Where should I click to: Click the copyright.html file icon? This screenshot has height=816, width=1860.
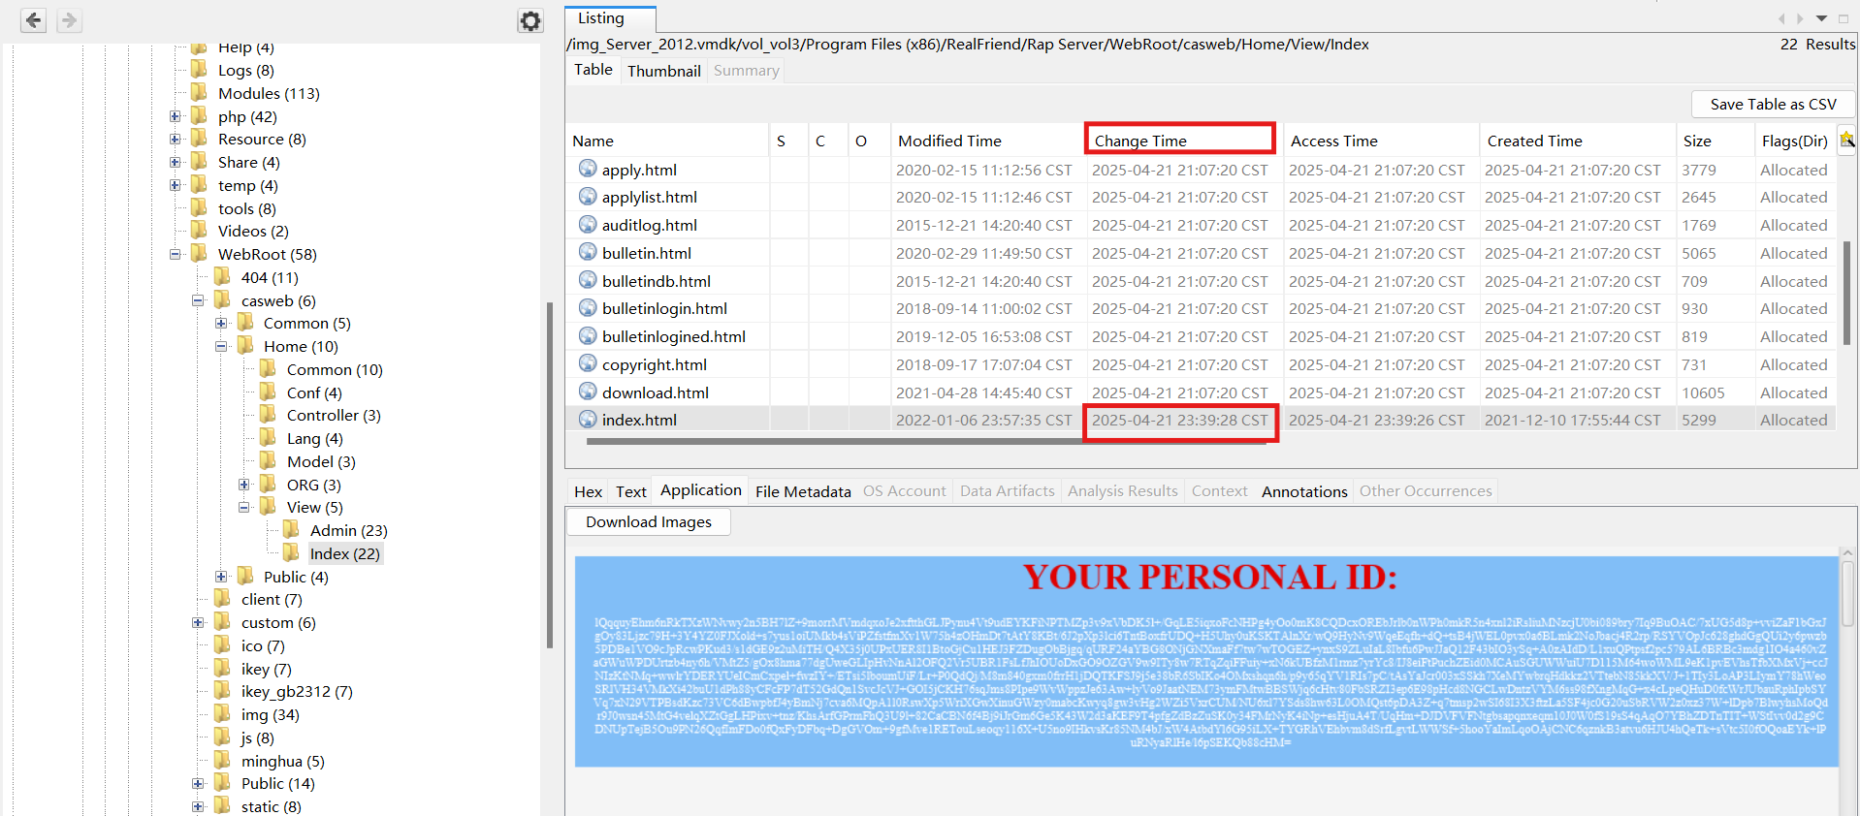[588, 363]
